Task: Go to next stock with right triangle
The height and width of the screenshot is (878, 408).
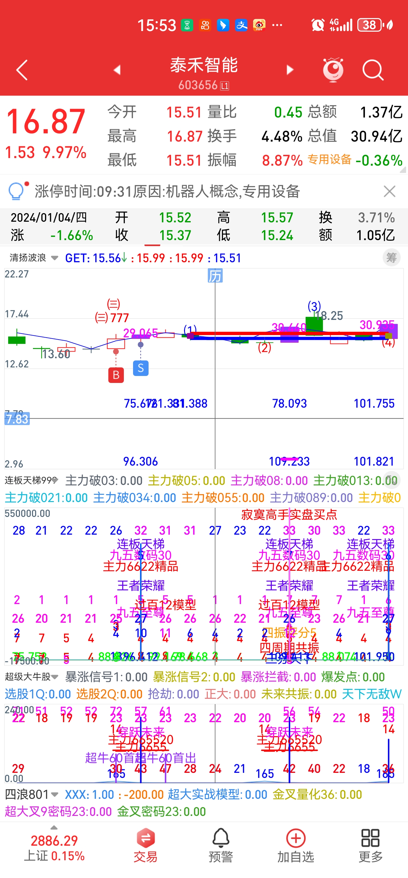Action: tap(290, 70)
